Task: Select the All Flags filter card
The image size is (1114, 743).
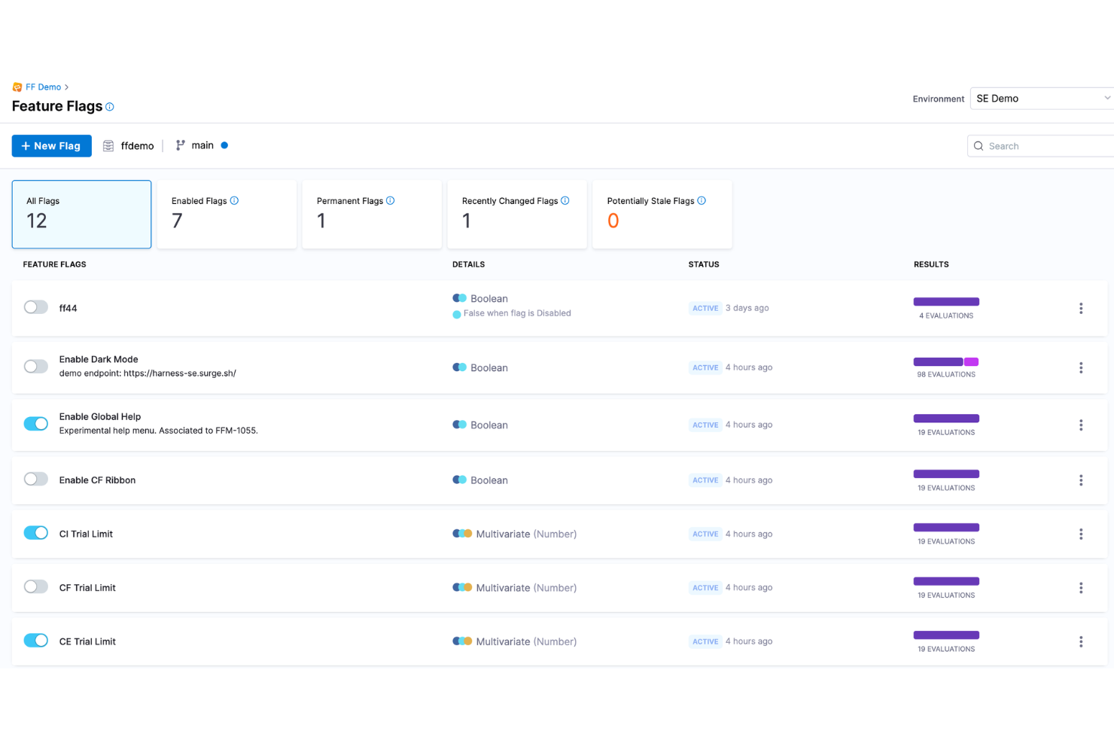Action: click(x=81, y=215)
